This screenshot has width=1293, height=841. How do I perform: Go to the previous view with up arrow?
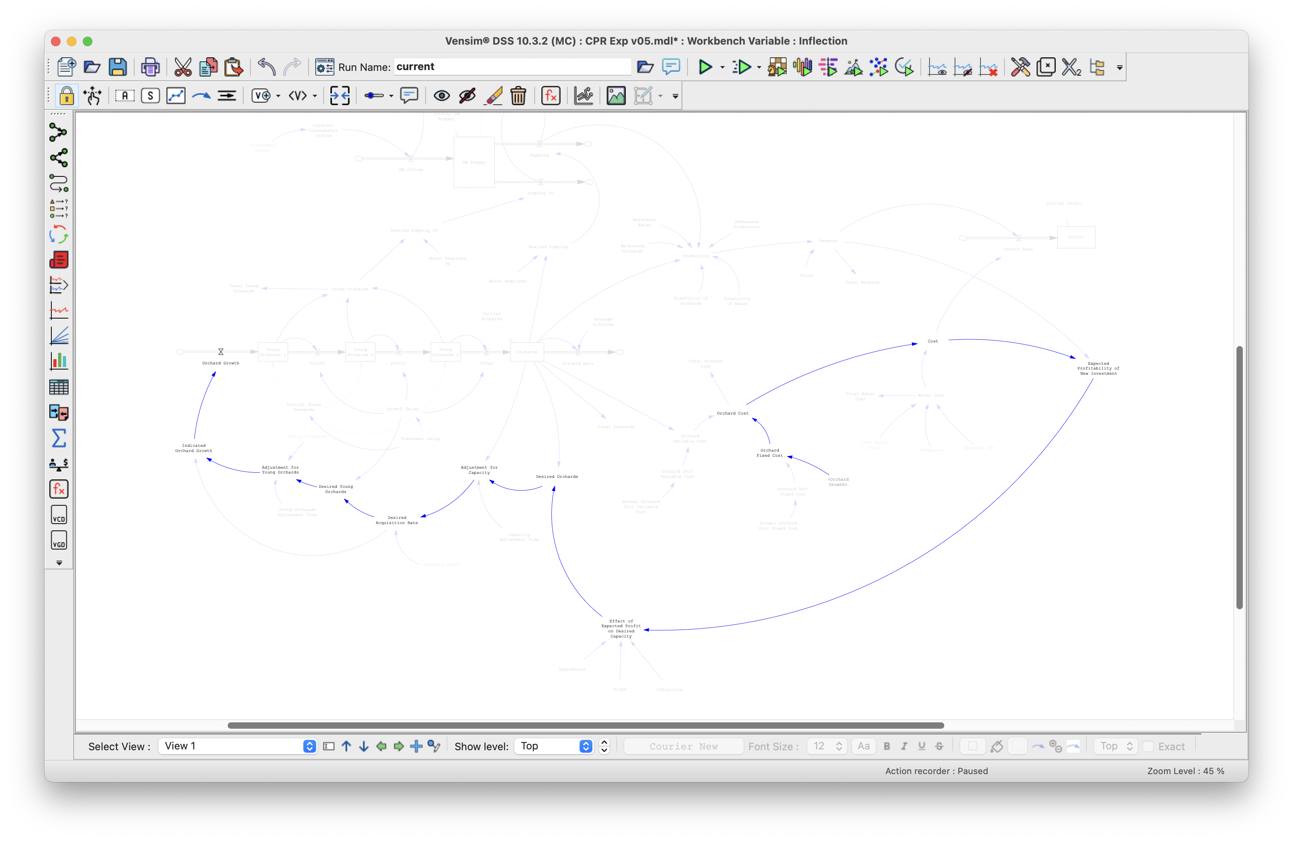coord(346,746)
